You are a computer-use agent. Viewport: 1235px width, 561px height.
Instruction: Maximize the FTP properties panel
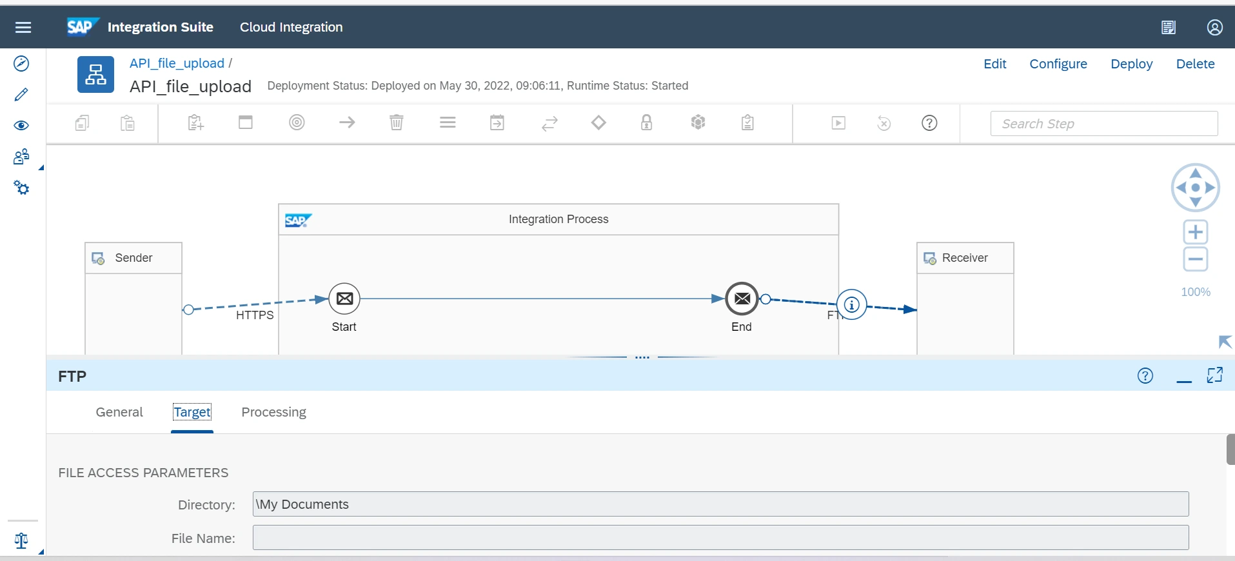[x=1214, y=375]
